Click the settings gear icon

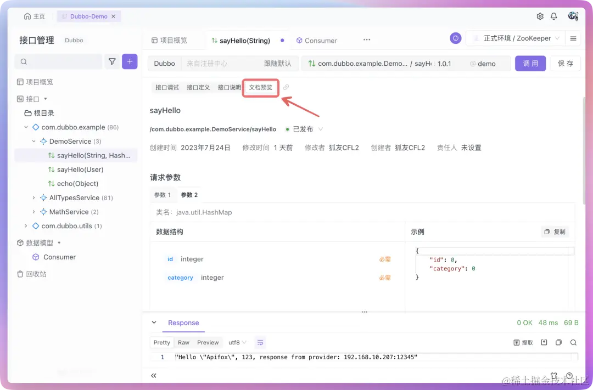click(x=540, y=16)
